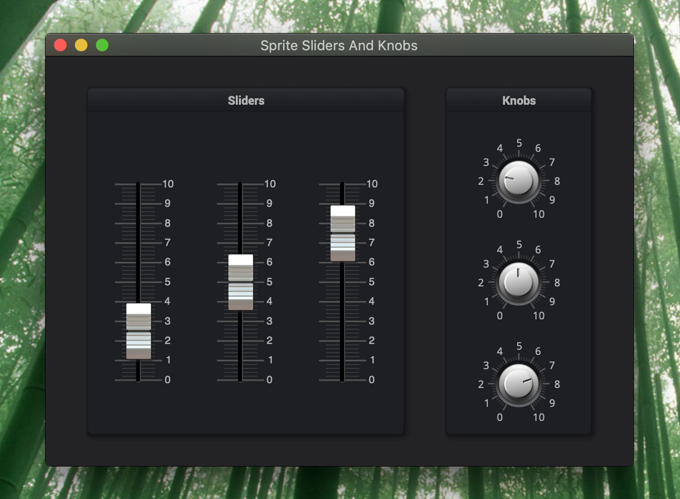Click the 5 label above the bottom knob

click(519, 346)
